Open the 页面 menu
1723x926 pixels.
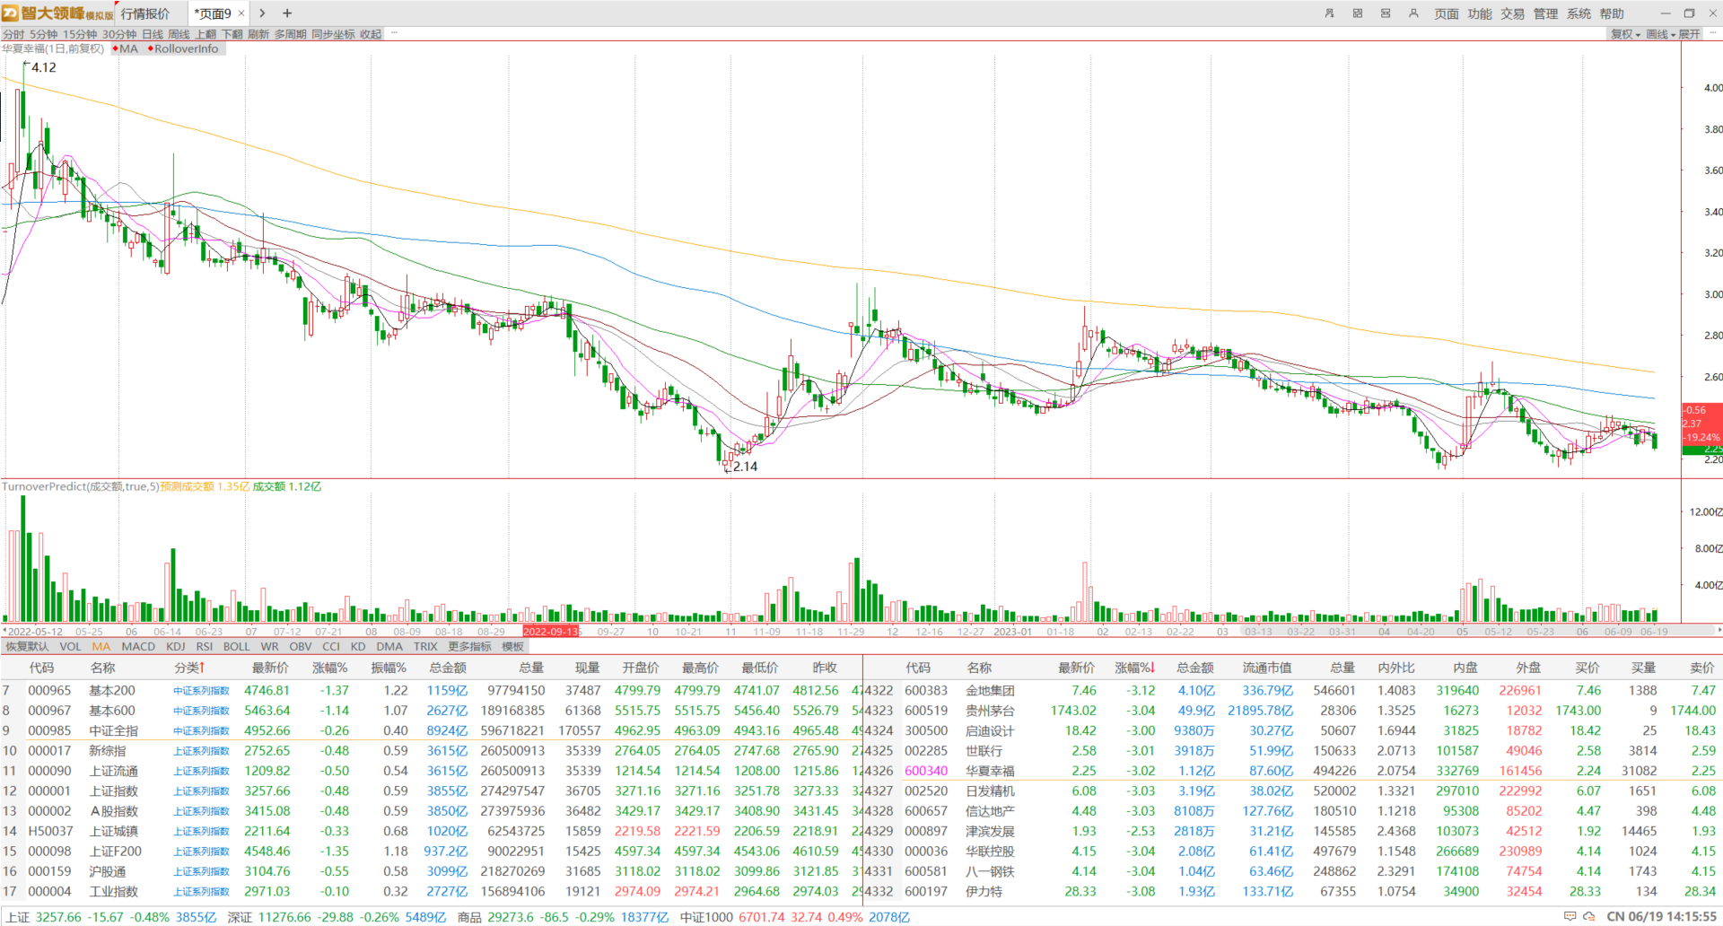pyautogui.click(x=1447, y=13)
